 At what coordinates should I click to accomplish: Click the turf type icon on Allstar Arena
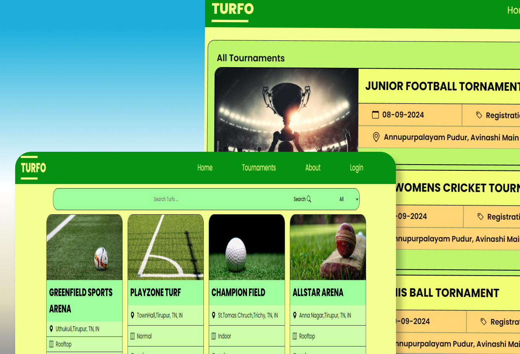295,336
